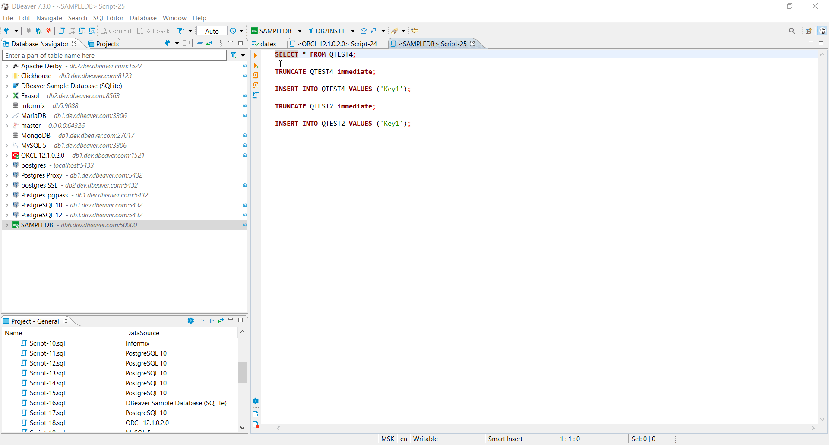This screenshot has width=829, height=445.
Task: Open the SAMPLEDB database selector dropdown
Action: click(300, 31)
